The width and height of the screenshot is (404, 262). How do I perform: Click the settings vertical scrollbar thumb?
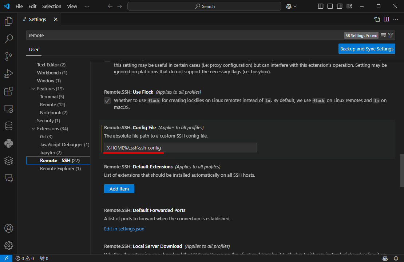pos(402,171)
